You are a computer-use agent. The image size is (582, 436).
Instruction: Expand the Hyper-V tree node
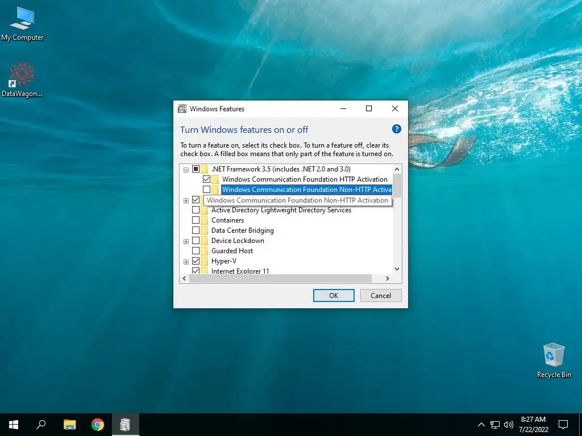click(186, 262)
